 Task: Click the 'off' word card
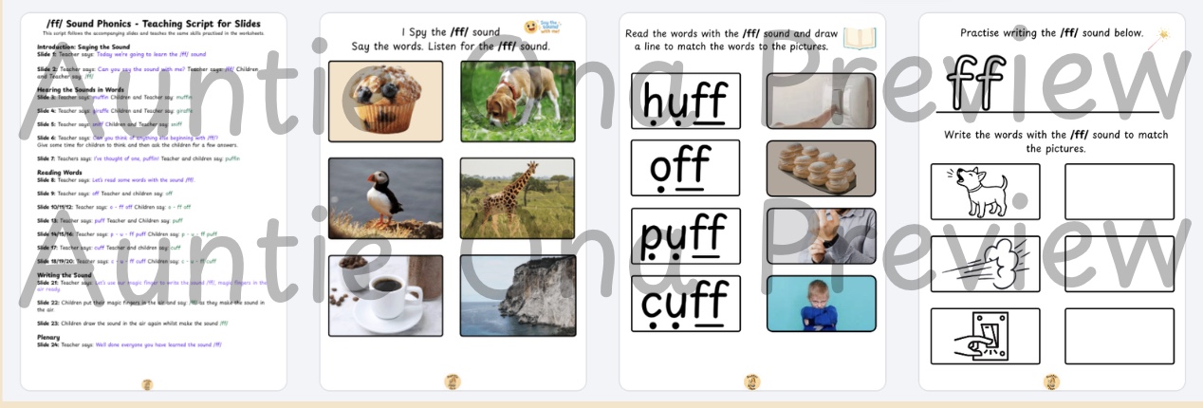point(685,168)
